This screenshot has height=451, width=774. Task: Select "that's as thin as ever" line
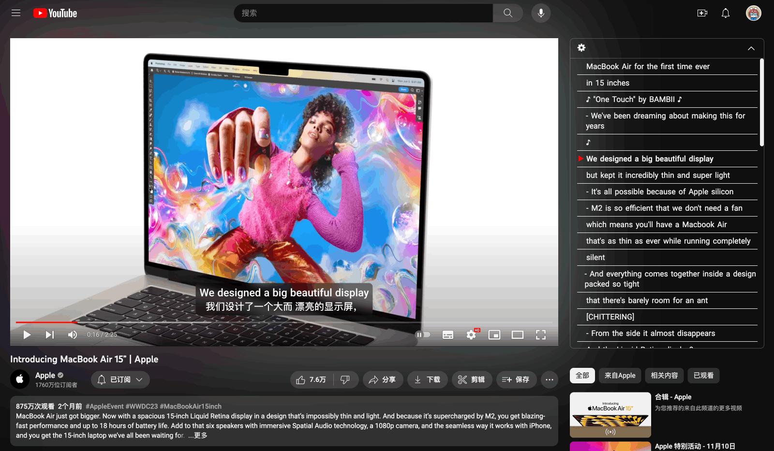coord(668,241)
